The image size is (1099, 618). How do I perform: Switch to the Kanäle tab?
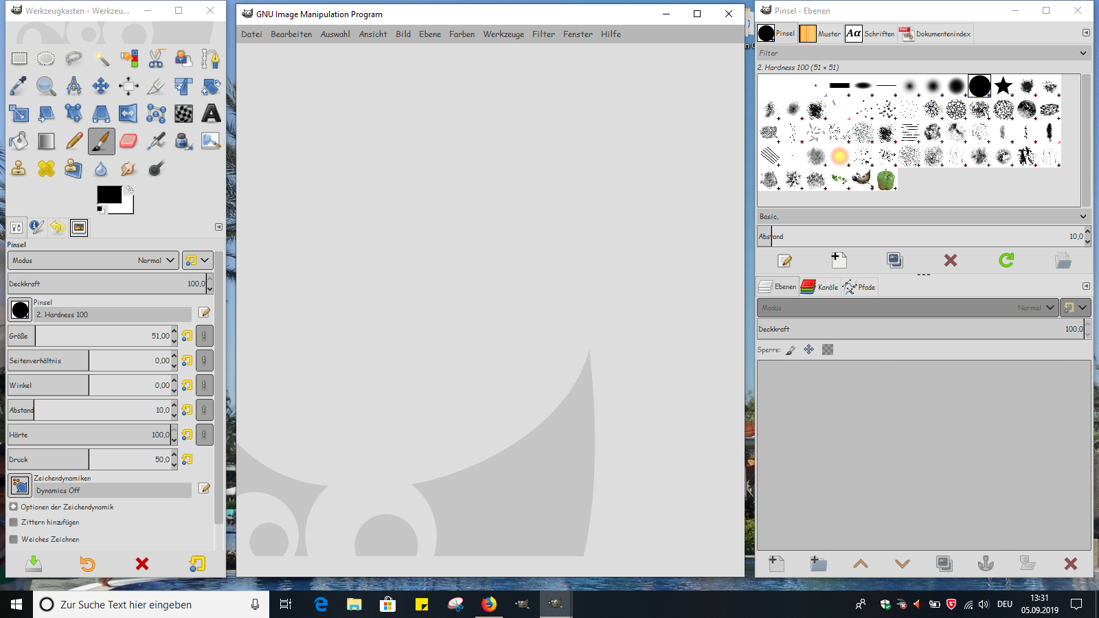(x=820, y=287)
